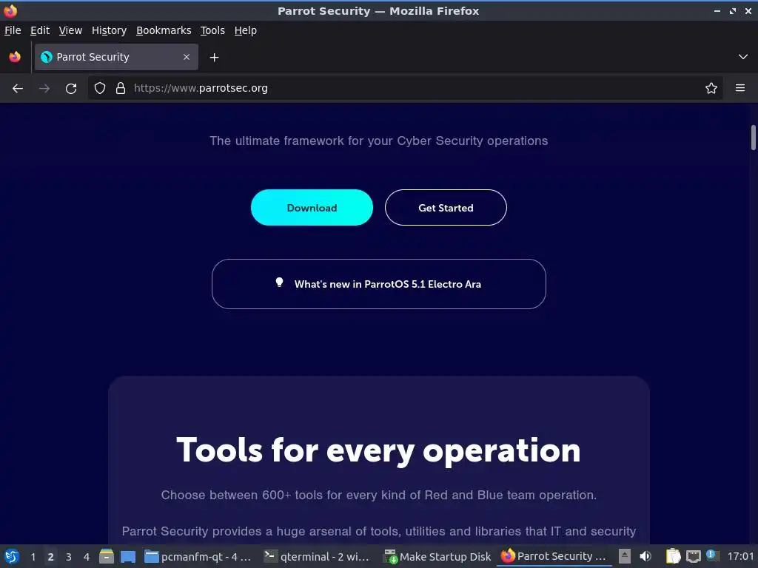Screen dimensions: 758x568
Task: Open the LXQt application menu
Action: [x=12, y=556]
